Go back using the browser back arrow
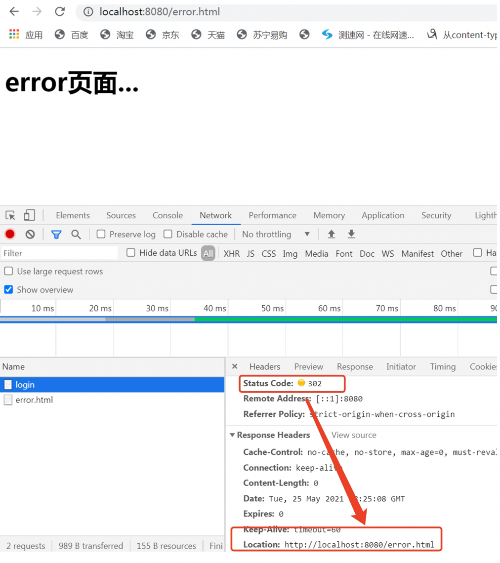 14,11
